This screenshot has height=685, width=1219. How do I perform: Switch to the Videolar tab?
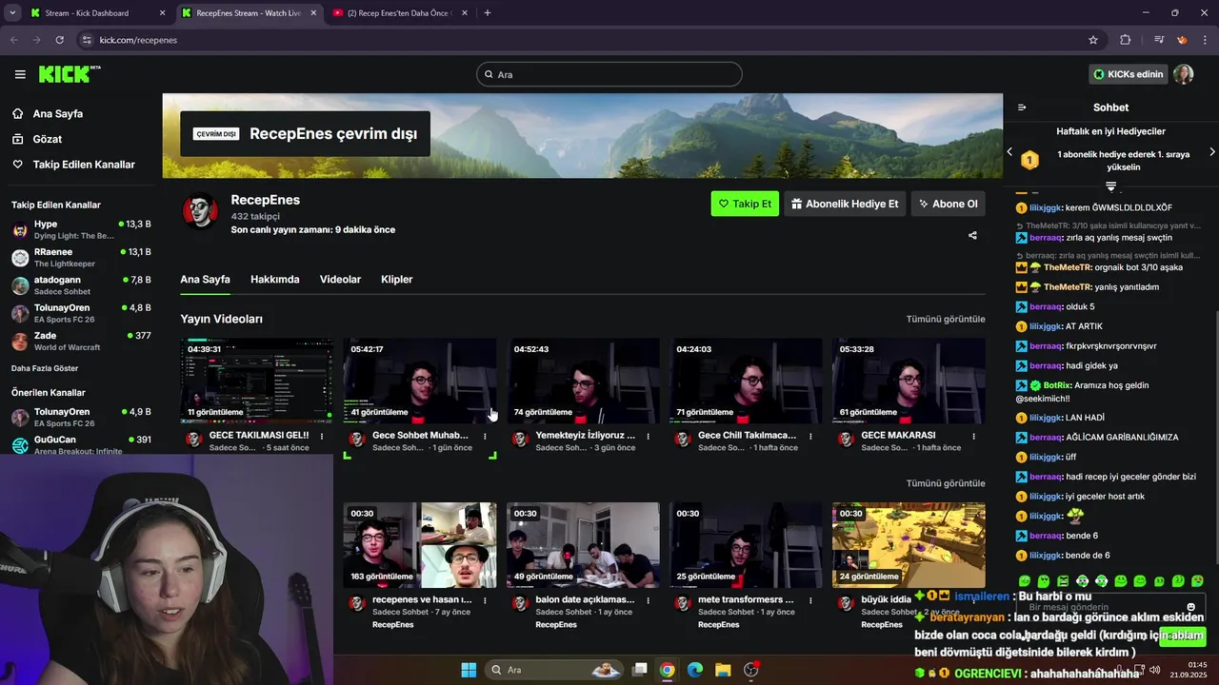coord(340,280)
